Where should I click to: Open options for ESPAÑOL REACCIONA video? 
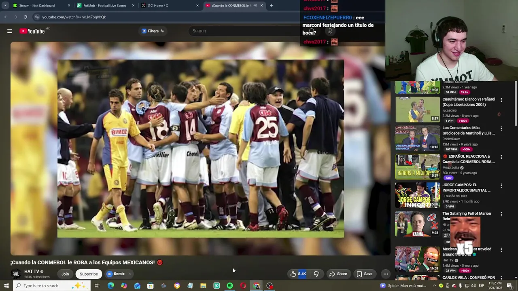501,157
